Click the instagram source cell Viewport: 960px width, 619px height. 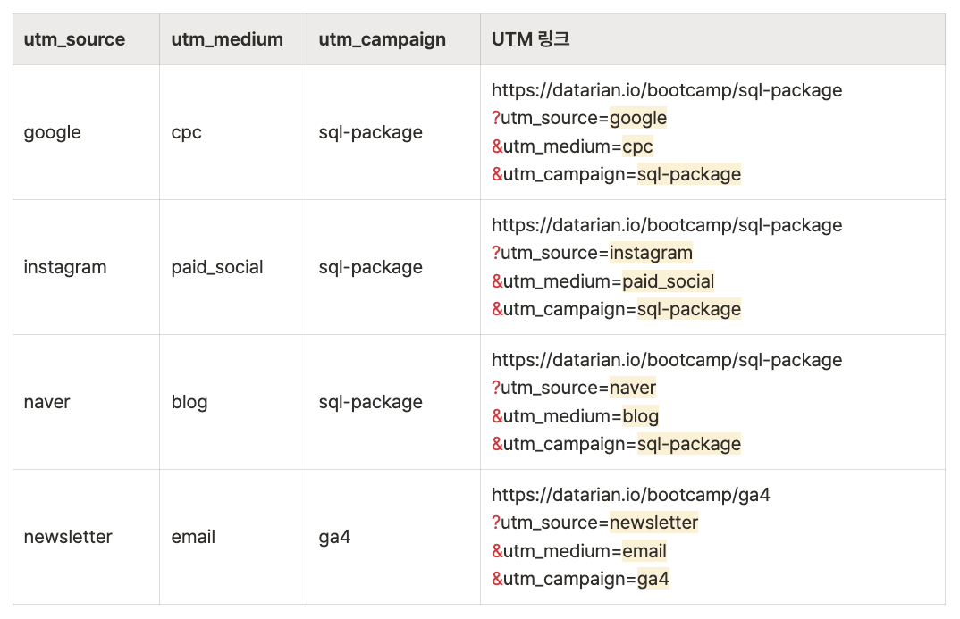[x=64, y=267]
